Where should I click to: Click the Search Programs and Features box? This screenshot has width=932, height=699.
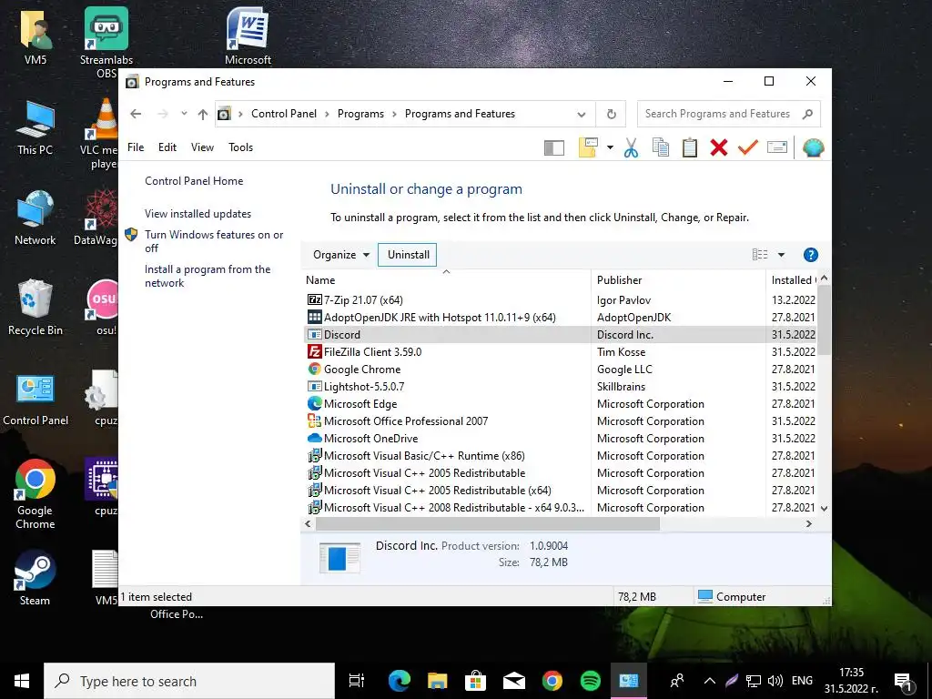coord(729,114)
